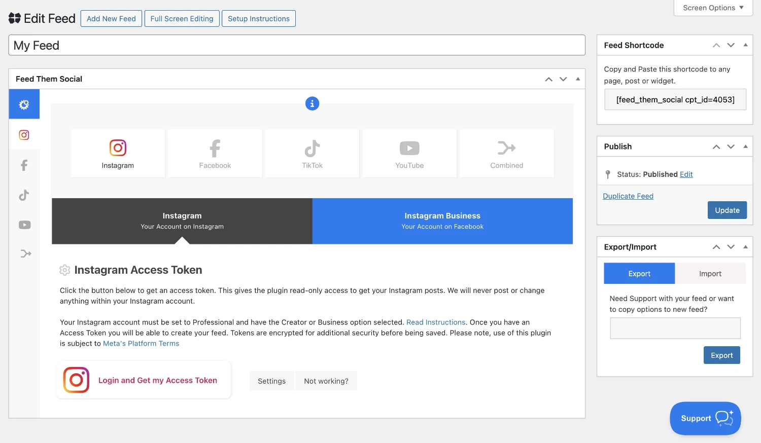761x443 pixels.
Task: Open the TikTok sidebar icon
Action: (24, 195)
